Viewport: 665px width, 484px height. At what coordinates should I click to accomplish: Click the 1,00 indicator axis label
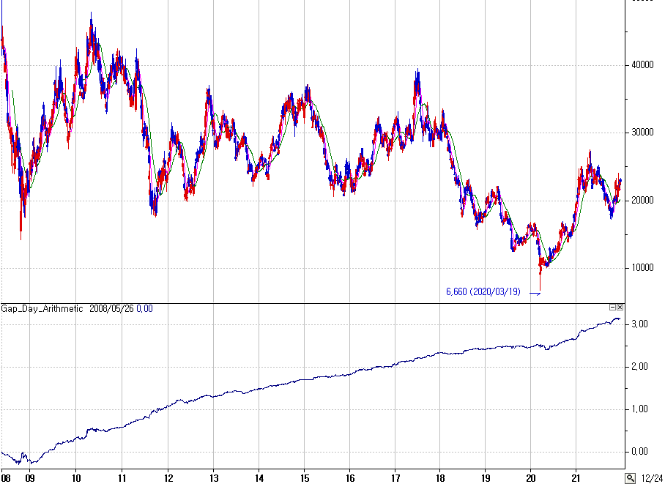pyautogui.click(x=639, y=409)
